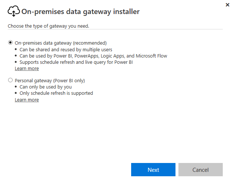Click the divider line under the heading text
Viewport: 232px width, 184px height.
pos(115,29)
